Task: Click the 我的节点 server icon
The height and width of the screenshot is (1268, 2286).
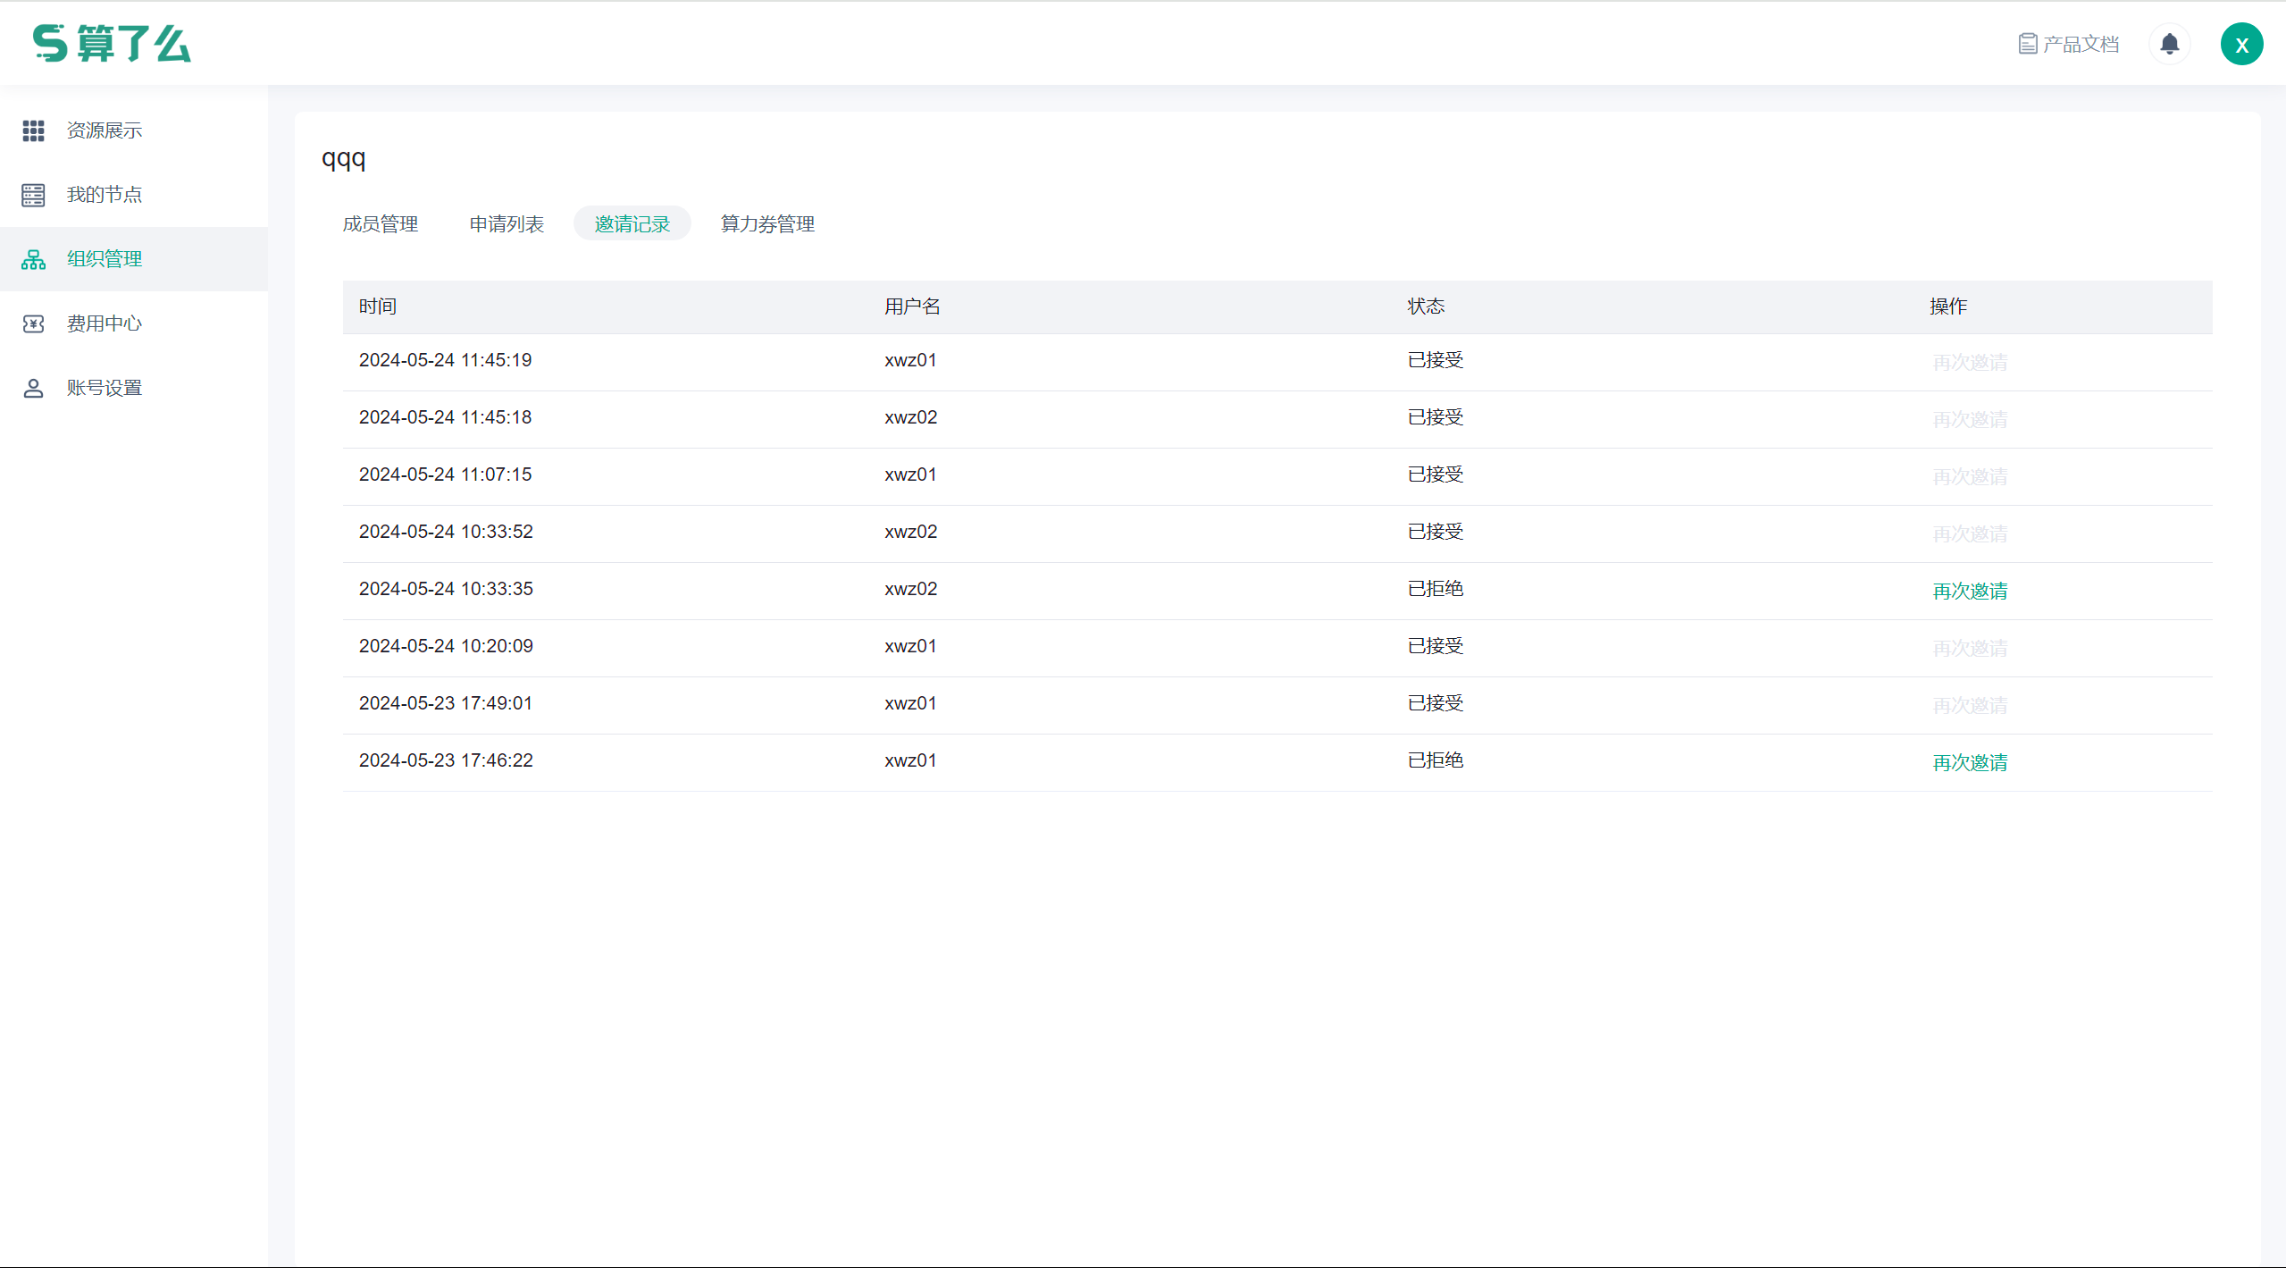Action: [x=33, y=195]
